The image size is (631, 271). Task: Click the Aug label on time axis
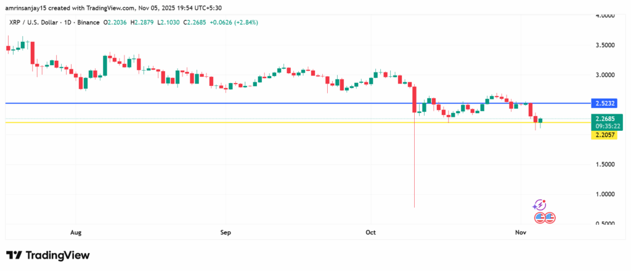tap(76, 233)
